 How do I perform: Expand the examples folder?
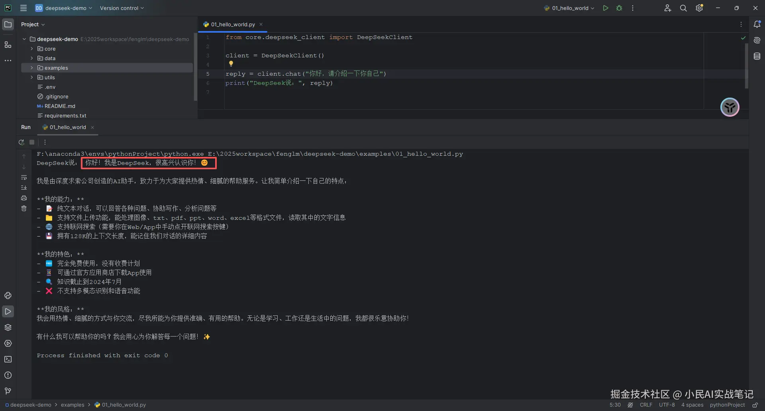[x=31, y=68]
